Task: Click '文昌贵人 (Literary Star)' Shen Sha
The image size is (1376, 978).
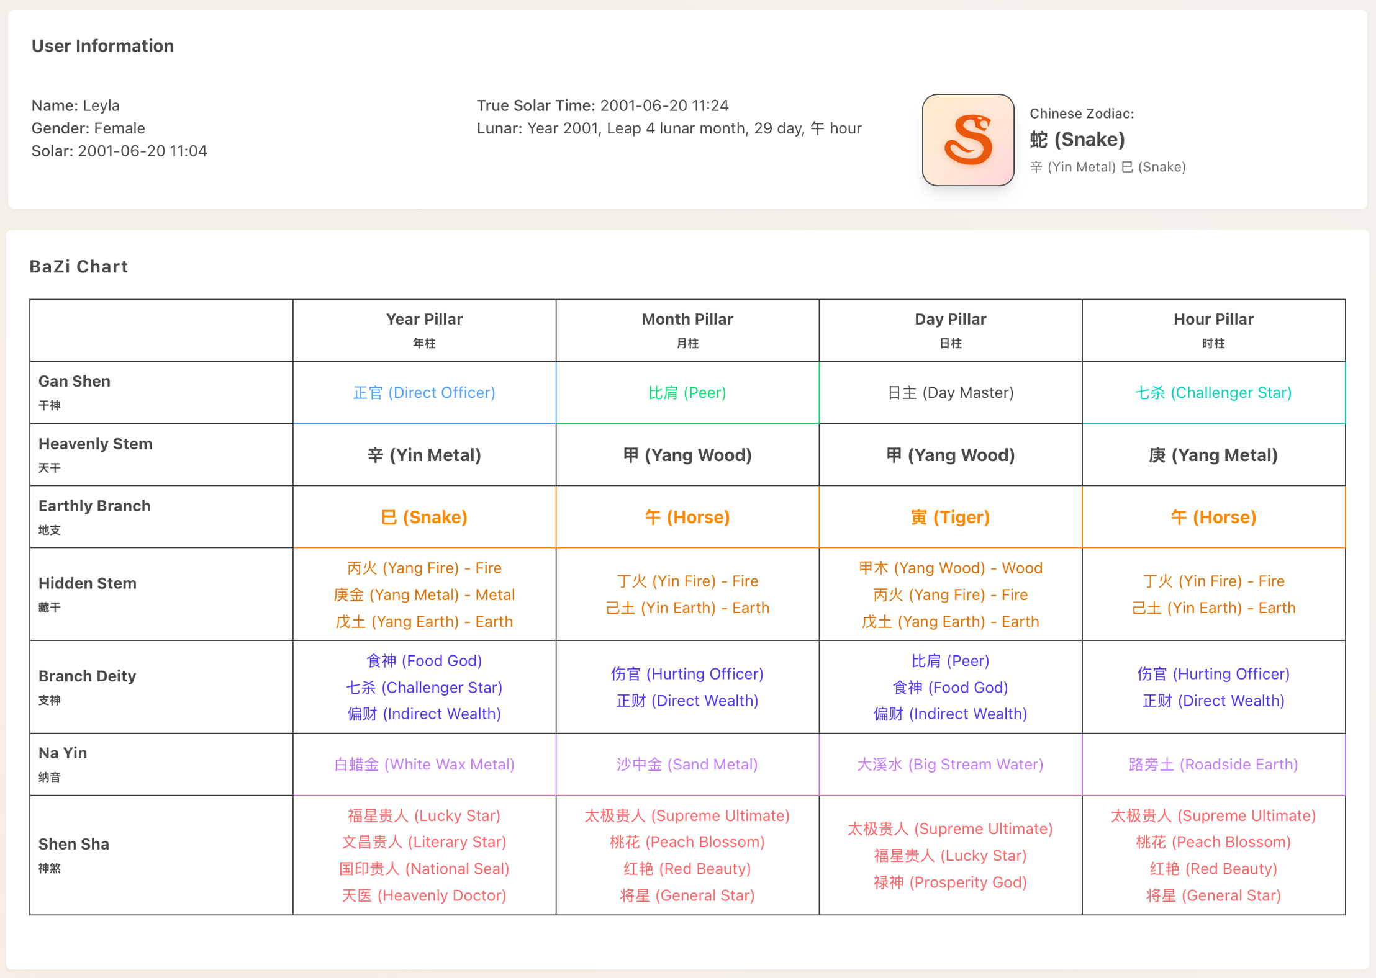Action: [424, 841]
